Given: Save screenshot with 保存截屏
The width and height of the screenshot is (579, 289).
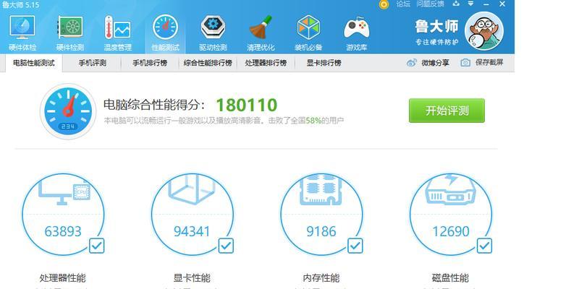Looking at the screenshot, I should 489,63.
